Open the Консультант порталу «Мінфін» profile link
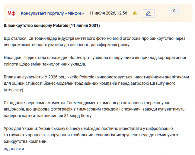195x155 pixels. [x=52, y=13]
